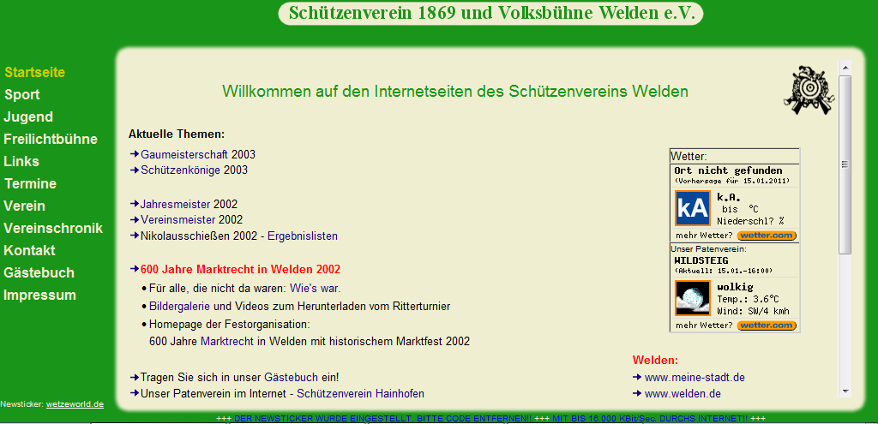Image resolution: width=878 pixels, height=424 pixels.
Task: Click arrow icon beside www.meine-stadt.de
Action: click(637, 377)
